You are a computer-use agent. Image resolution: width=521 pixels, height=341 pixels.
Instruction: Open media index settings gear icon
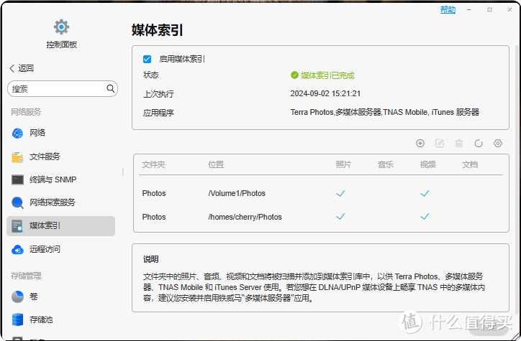(x=497, y=144)
